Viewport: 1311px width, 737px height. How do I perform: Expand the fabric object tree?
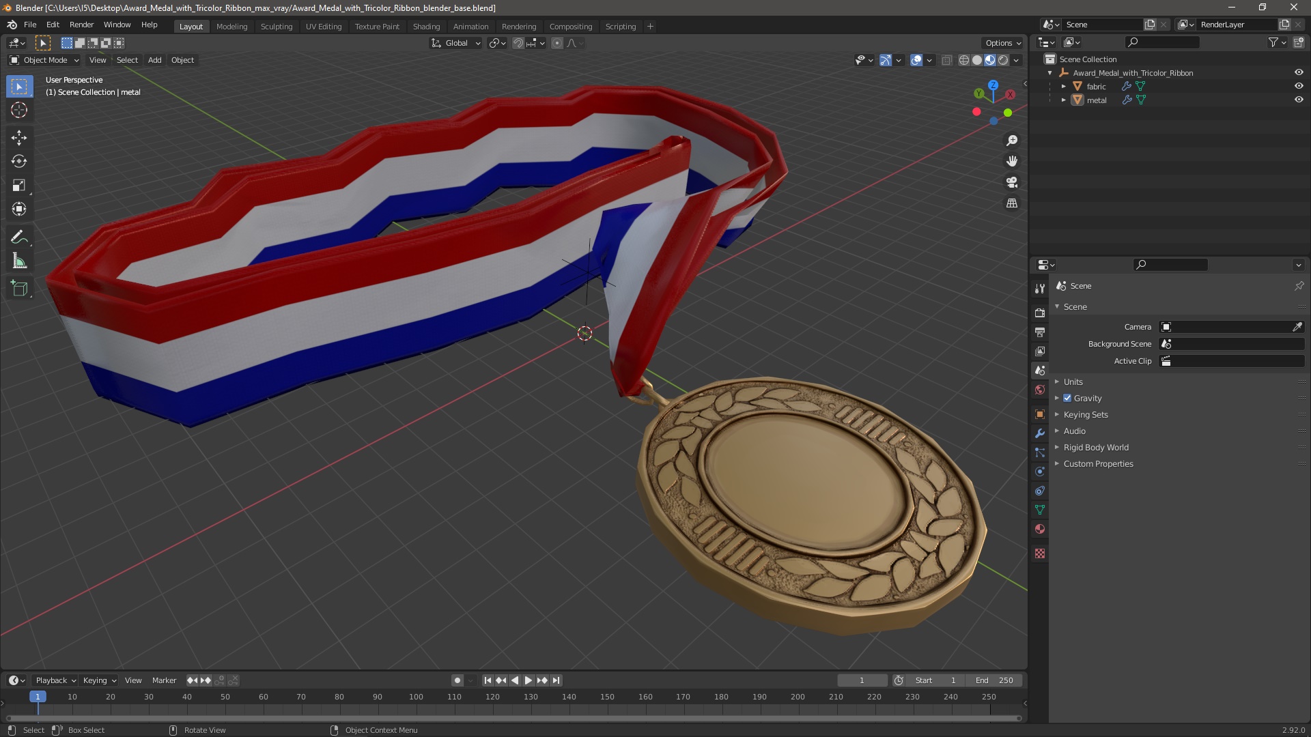click(x=1063, y=87)
